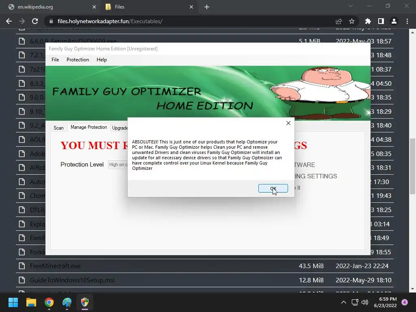
Task: Click file icon of the DTLit row
Action: click(x=22, y=210)
